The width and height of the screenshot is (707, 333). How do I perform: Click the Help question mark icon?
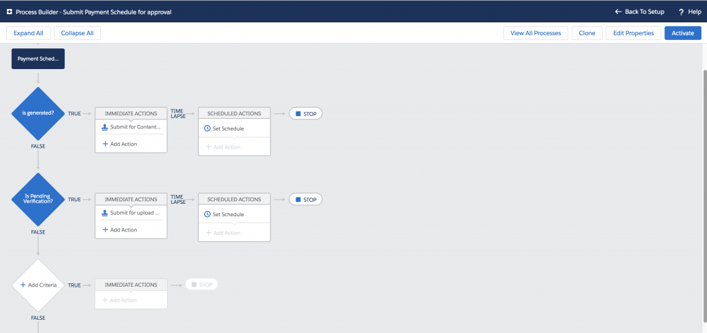pos(681,12)
